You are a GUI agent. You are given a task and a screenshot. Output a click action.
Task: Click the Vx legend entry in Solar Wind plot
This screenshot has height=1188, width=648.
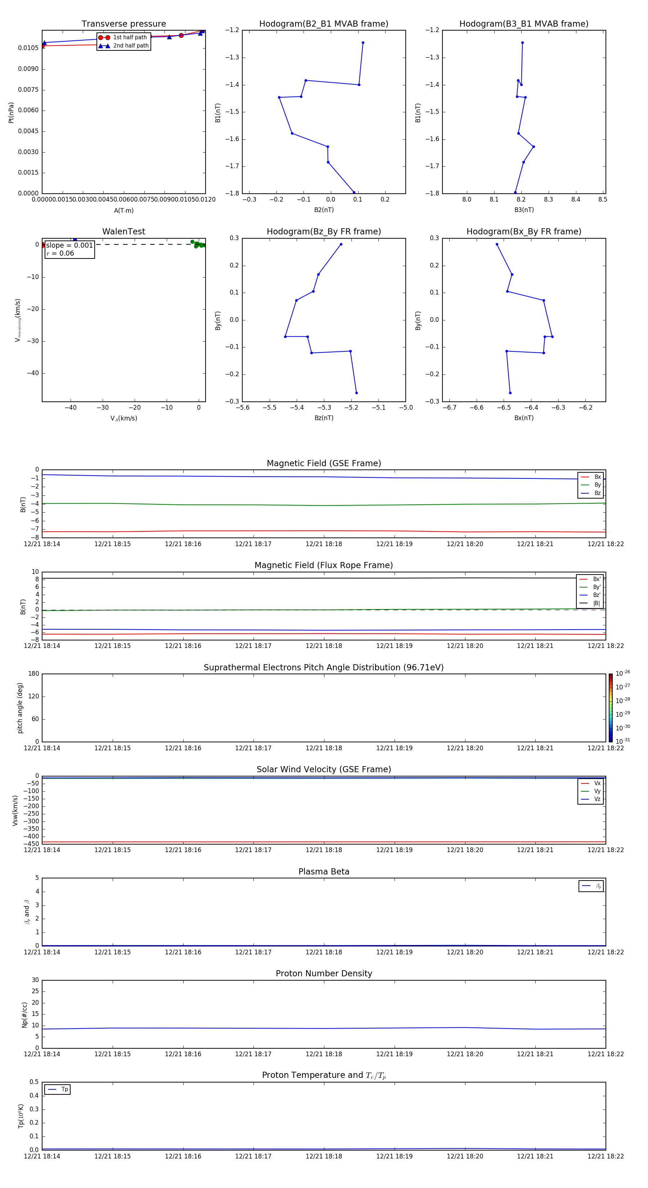pyautogui.click(x=591, y=783)
